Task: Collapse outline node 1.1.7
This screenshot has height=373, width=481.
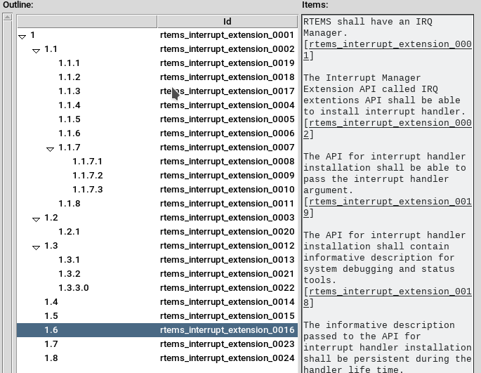Action: [x=51, y=149]
